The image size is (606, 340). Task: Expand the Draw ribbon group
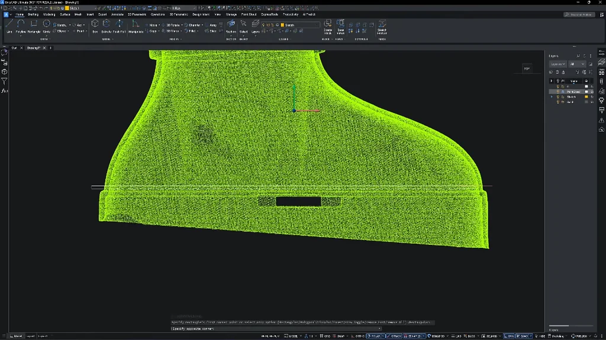(44, 39)
